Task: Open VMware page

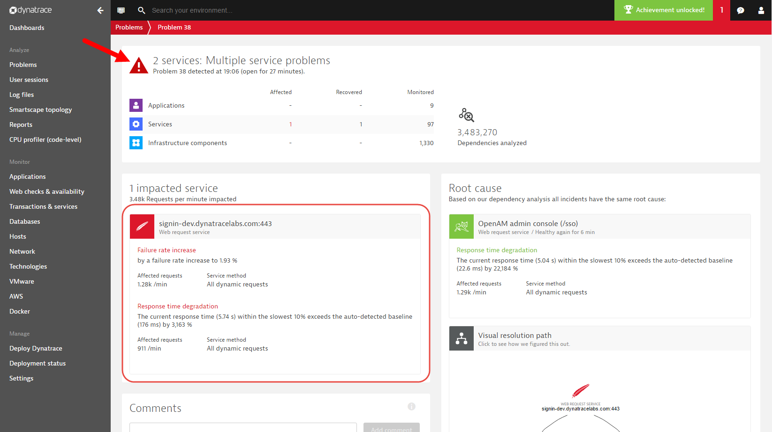Action: (22, 281)
